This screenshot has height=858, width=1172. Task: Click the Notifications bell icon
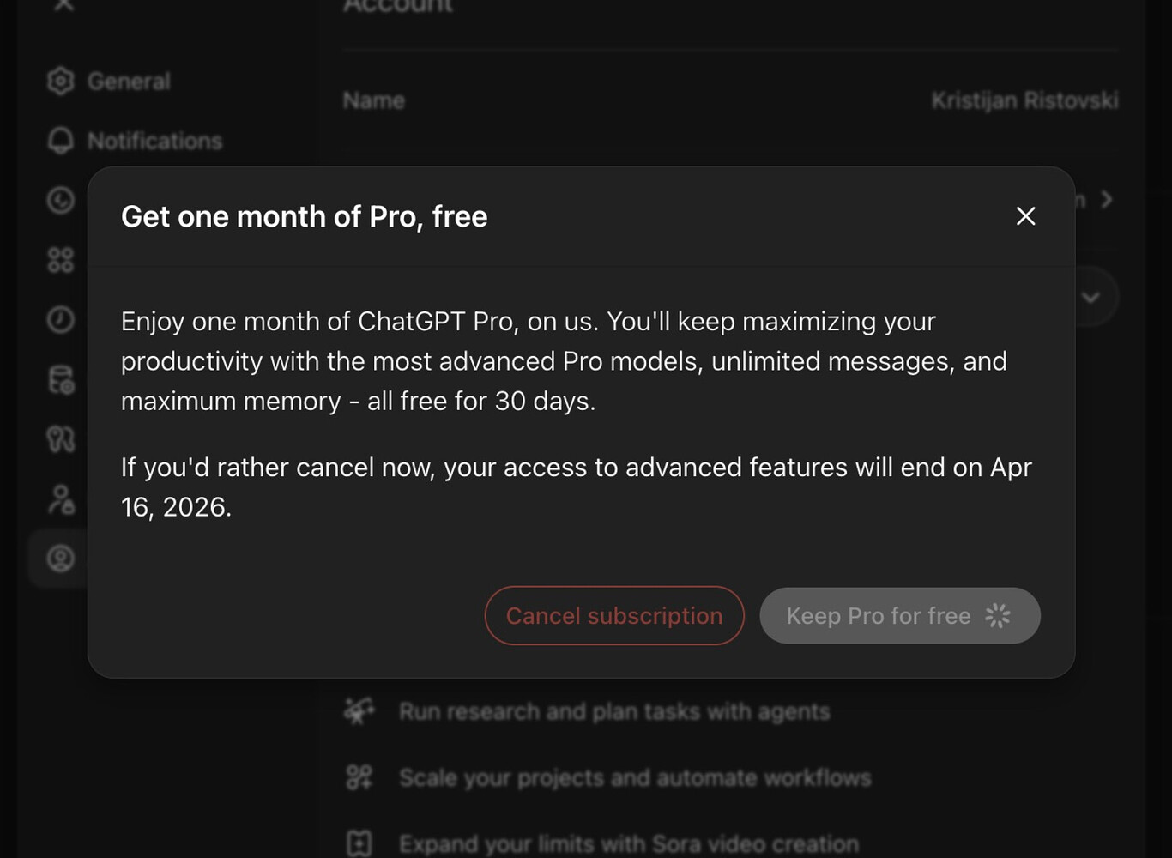click(x=60, y=141)
